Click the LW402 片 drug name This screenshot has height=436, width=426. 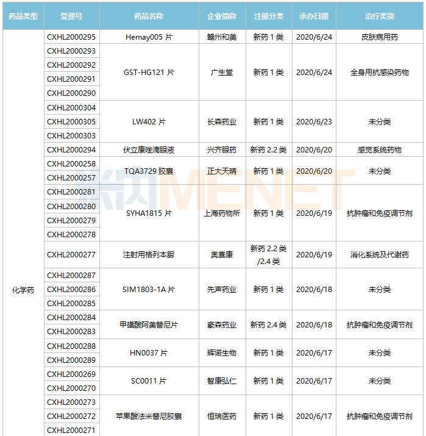(149, 122)
